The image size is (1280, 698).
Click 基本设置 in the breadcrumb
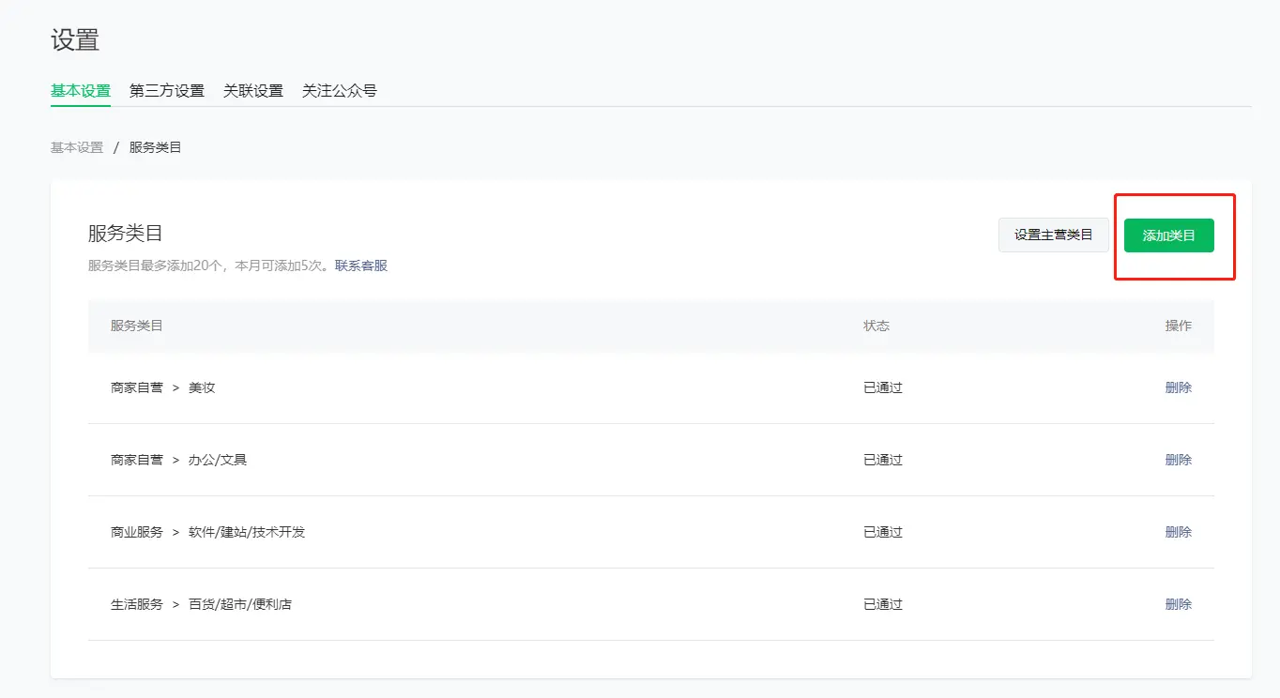point(77,147)
